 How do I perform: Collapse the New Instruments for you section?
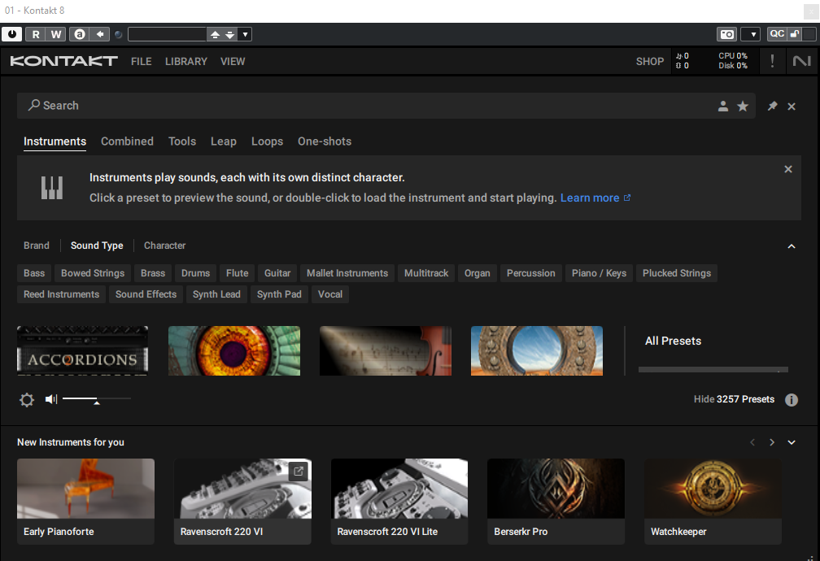(792, 442)
